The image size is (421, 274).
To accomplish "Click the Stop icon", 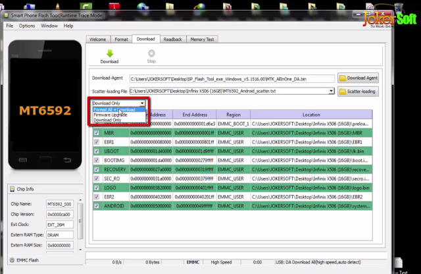I will 151,53.
